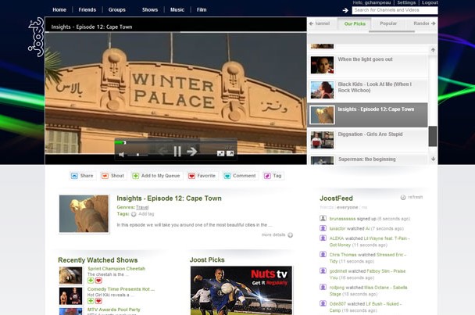Favorite Sprint Champion Cheetah heart icon
This screenshot has width=475, height=315.
pos(98,281)
